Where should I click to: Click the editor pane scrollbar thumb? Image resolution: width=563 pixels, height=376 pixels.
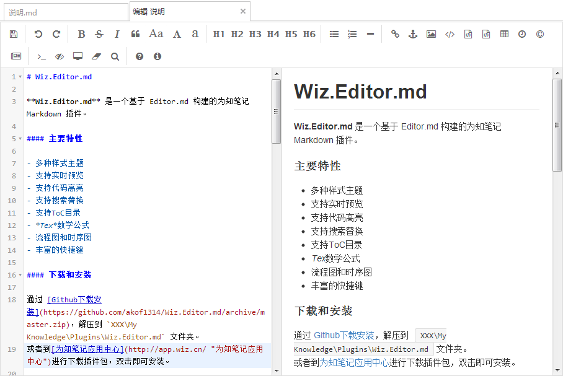pos(276,111)
